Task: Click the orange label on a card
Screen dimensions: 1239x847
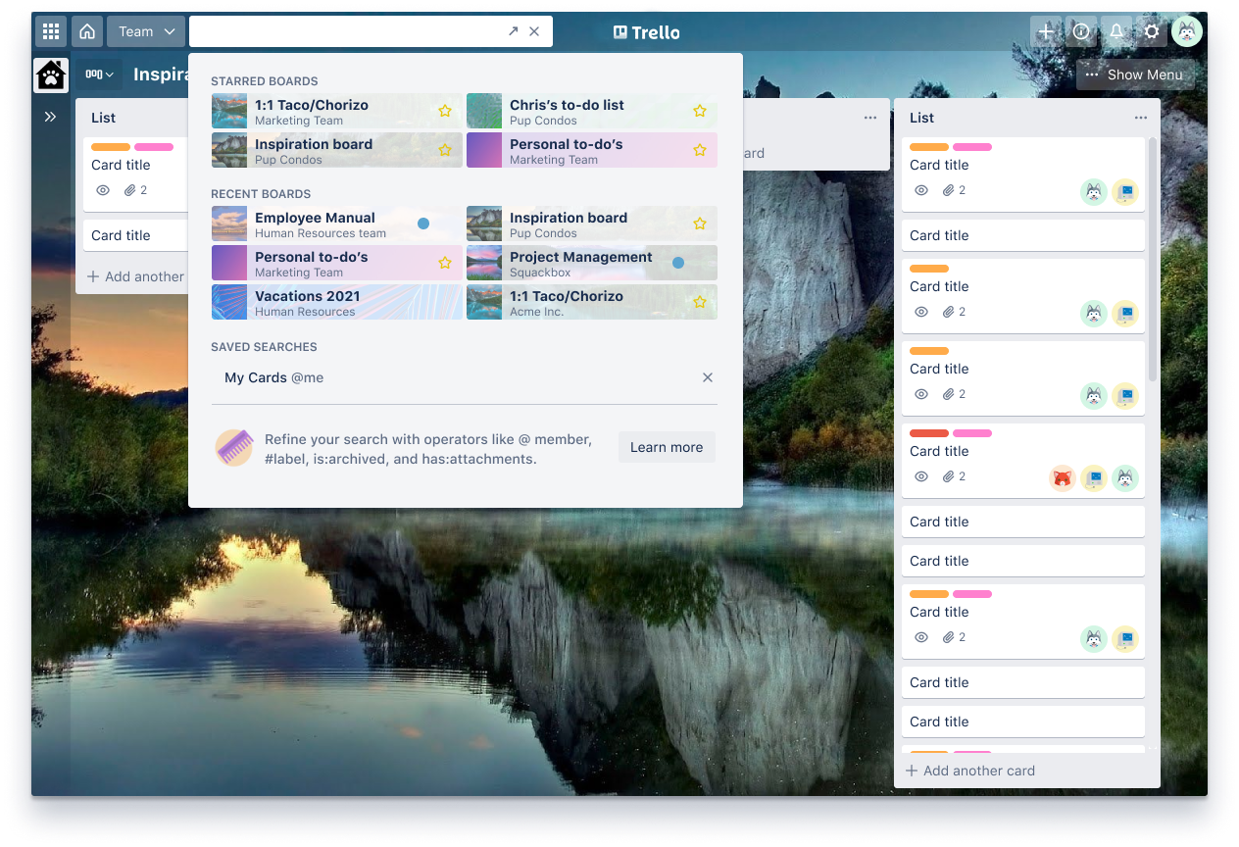Action: (x=928, y=146)
